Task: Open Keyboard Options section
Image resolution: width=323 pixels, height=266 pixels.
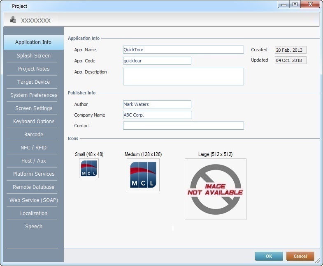Action: [34, 122]
